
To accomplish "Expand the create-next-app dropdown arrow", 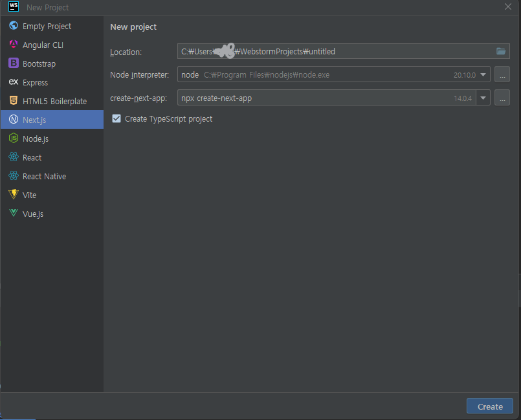I will coord(483,98).
